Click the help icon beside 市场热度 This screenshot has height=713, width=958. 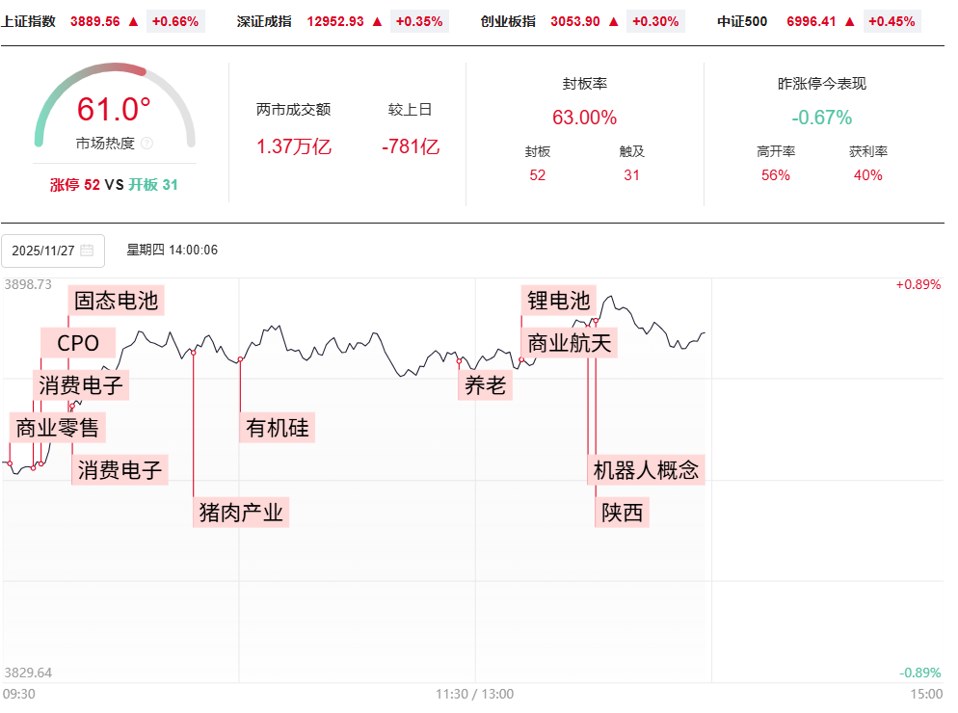[147, 144]
